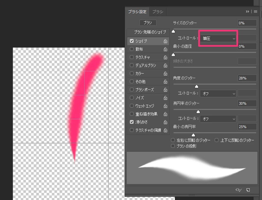The width and height of the screenshot is (262, 200).
Task: Toggle lock icon for 散布 row
Action: click(165, 49)
